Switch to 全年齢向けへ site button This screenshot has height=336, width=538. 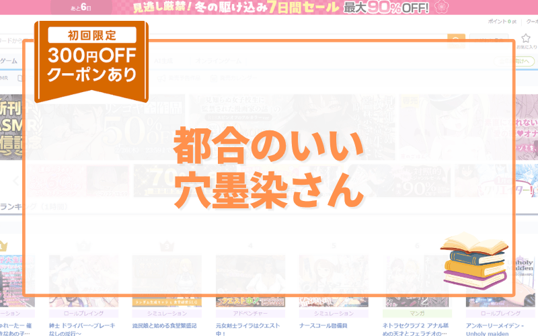coord(514,61)
